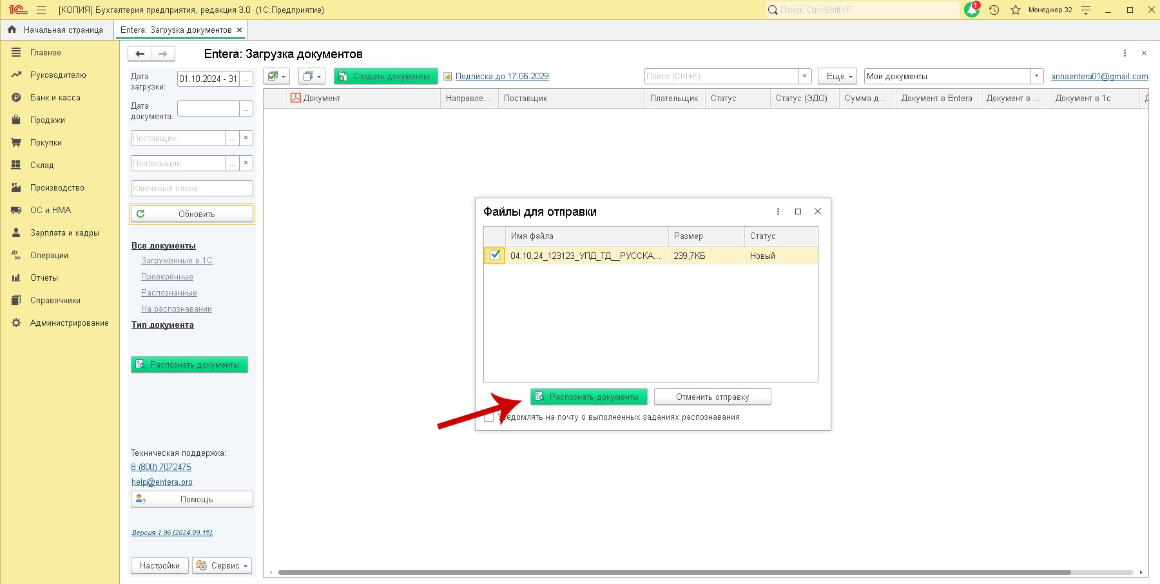Filter by Распознанные documents

tap(169, 293)
